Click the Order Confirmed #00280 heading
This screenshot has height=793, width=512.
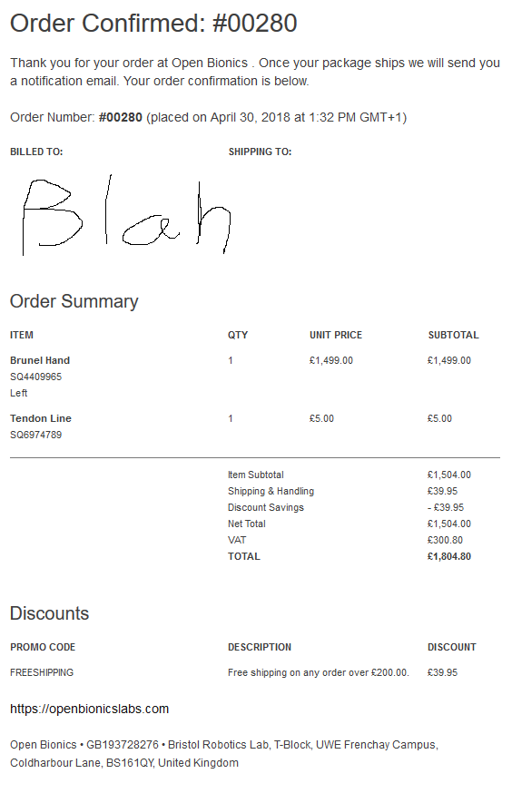click(153, 24)
